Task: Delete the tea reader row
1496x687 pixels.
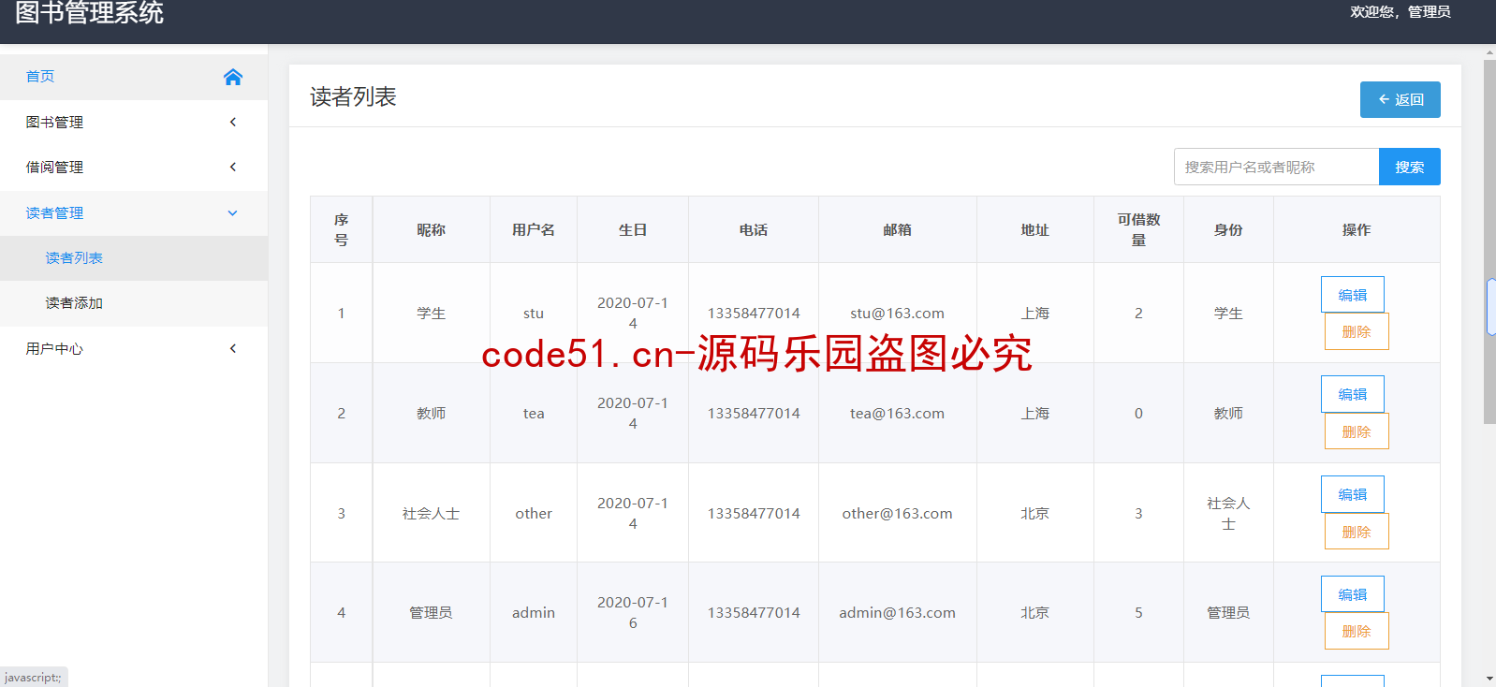Action: click(1356, 431)
